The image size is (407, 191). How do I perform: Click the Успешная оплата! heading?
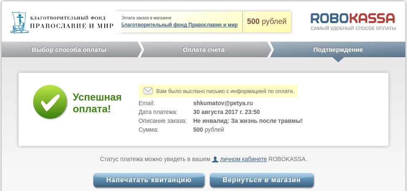point(97,103)
